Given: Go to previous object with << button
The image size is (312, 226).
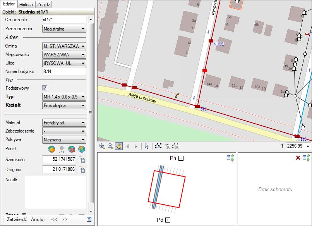Looking at the screenshot, I should point(54,219).
